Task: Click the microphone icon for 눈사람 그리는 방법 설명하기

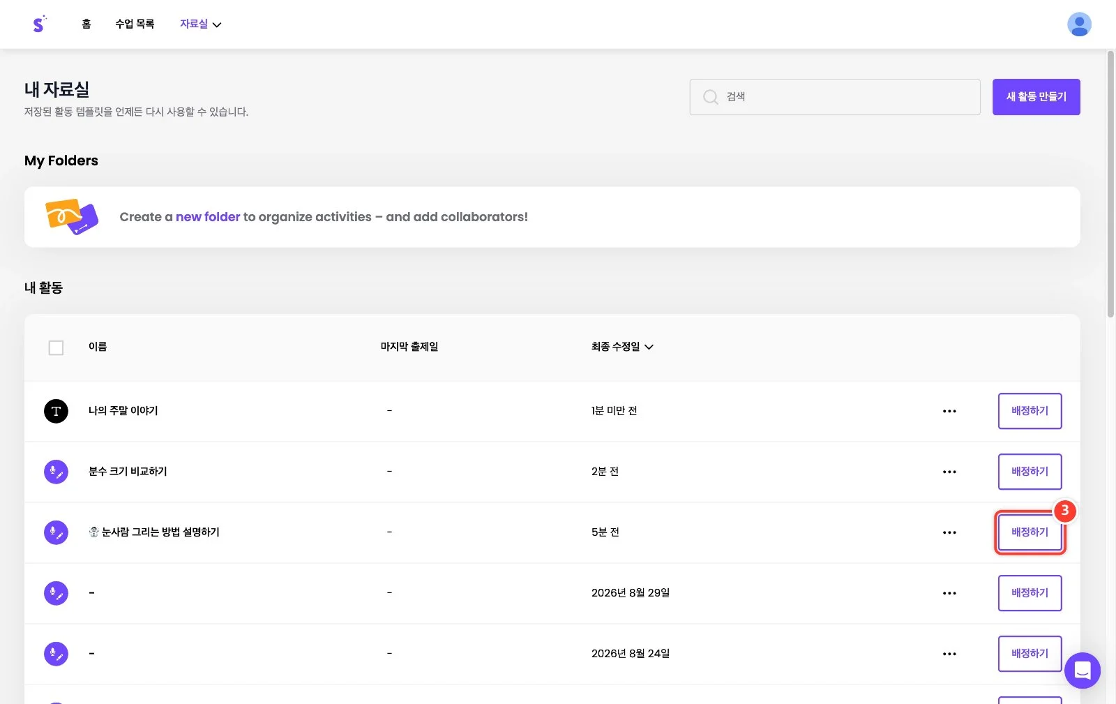Action: click(56, 532)
